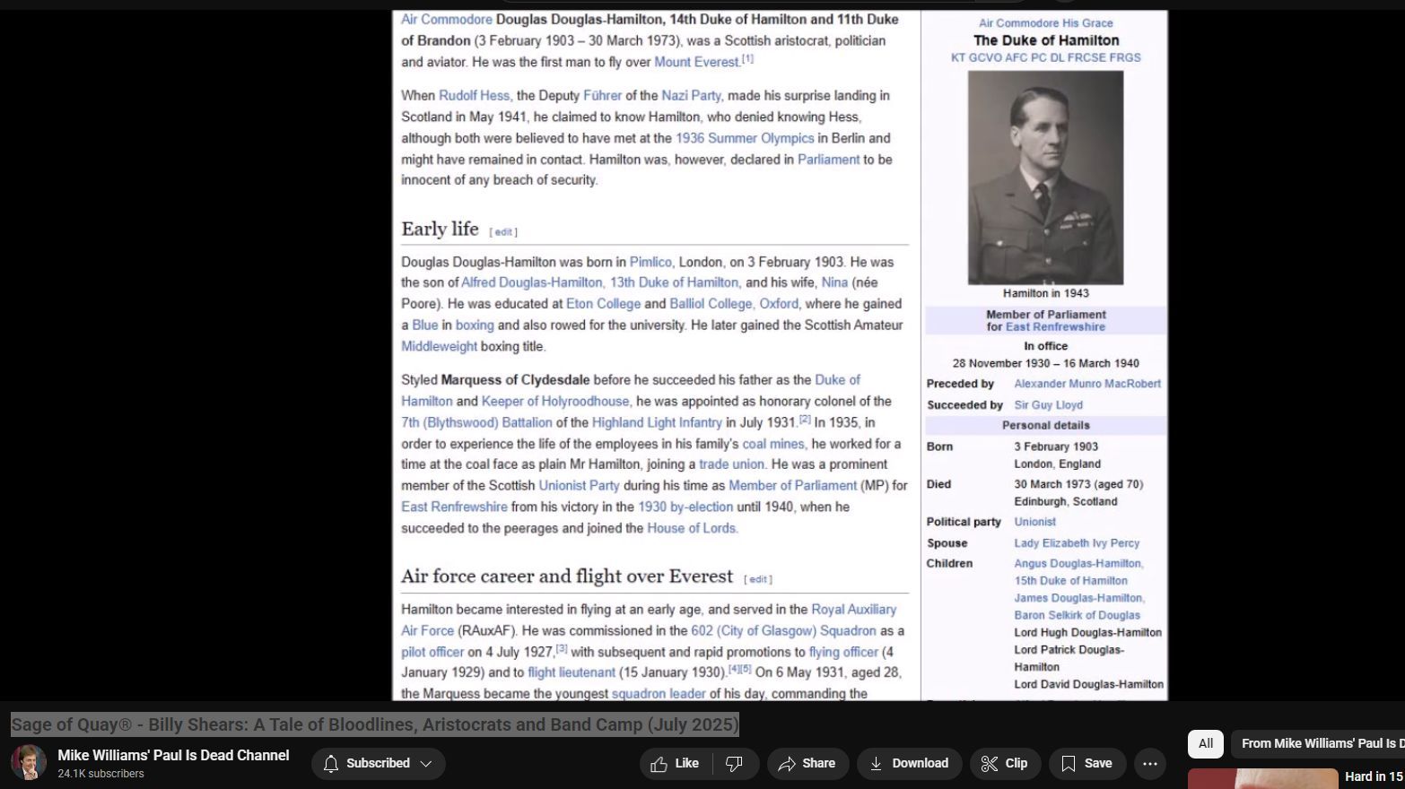Click the thumbs-up Like button
The height and width of the screenshot is (789, 1405).
(x=675, y=764)
